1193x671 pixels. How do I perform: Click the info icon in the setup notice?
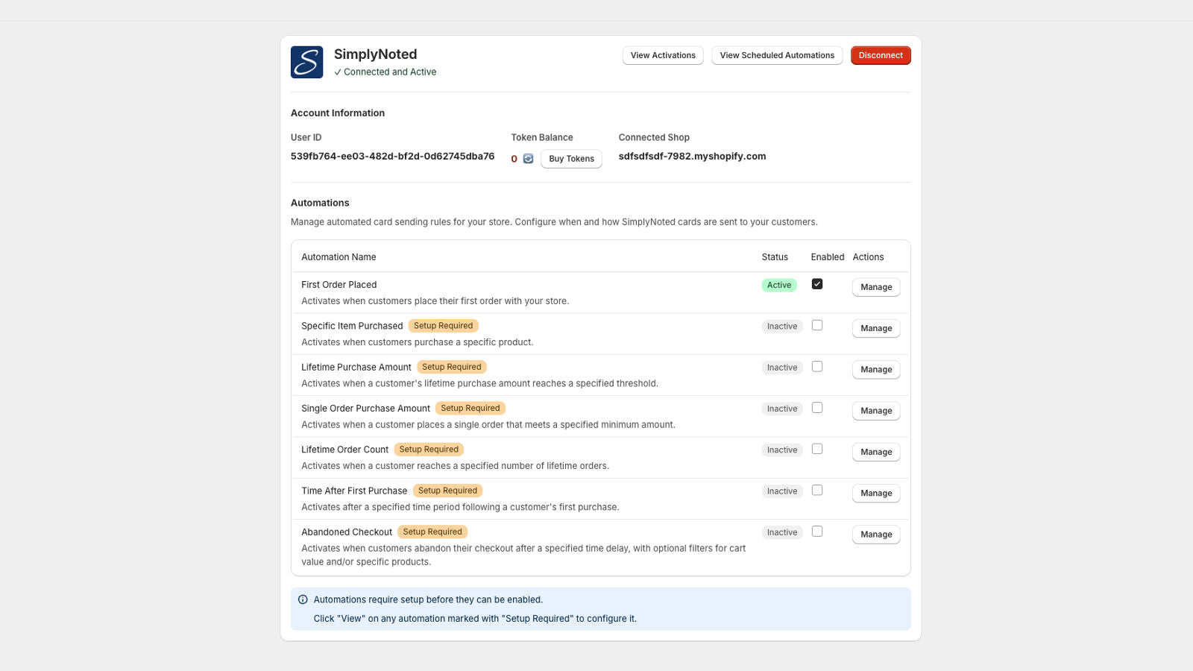(303, 599)
